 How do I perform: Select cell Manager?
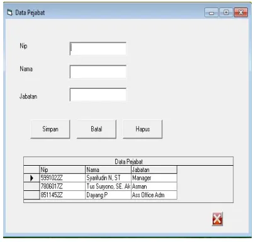point(154,178)
